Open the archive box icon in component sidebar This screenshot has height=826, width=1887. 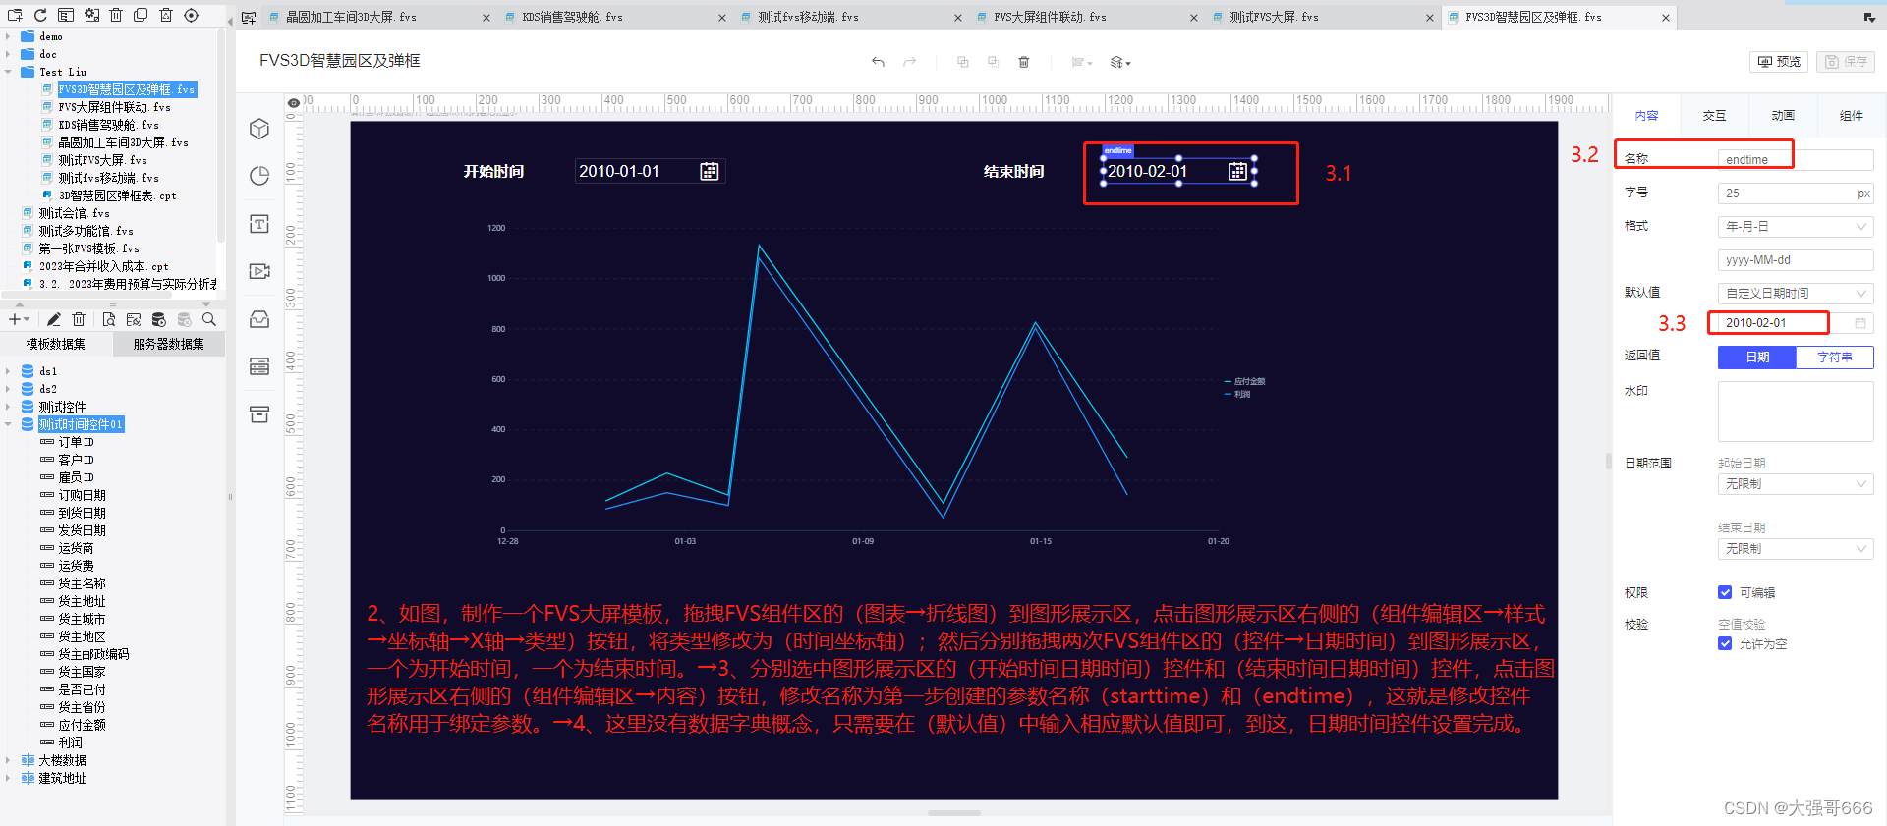pyautogui.click(x=259, y=414)
